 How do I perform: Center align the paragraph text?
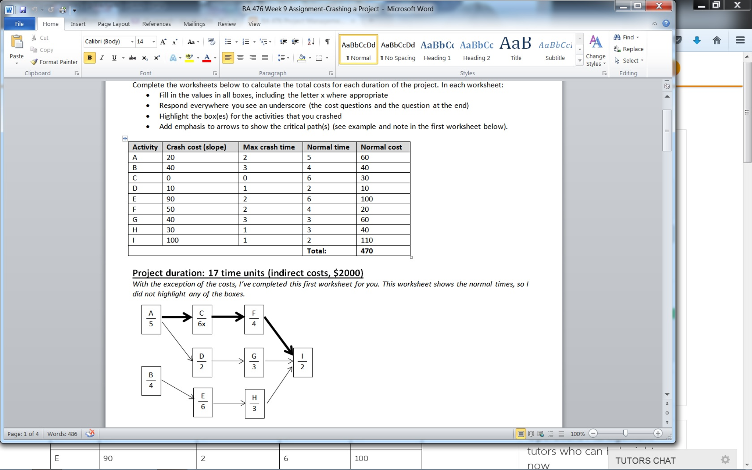pos(240,58)
